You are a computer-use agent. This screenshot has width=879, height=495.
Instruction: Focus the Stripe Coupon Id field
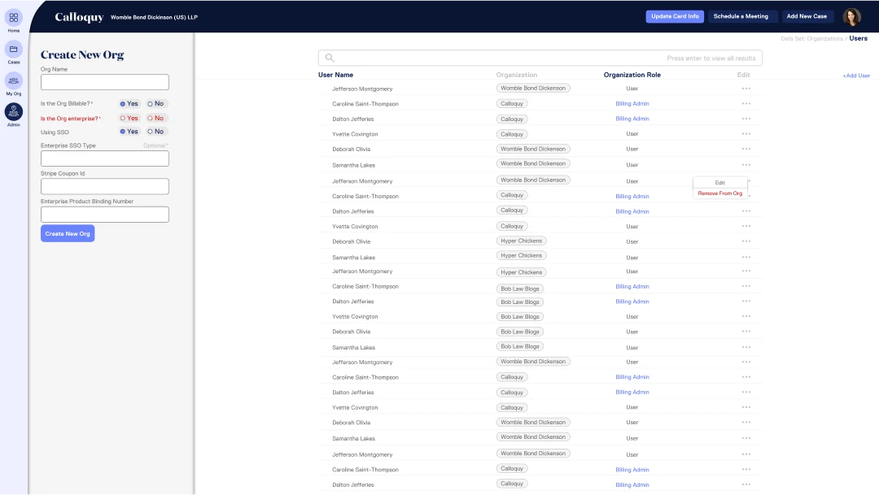105,186
